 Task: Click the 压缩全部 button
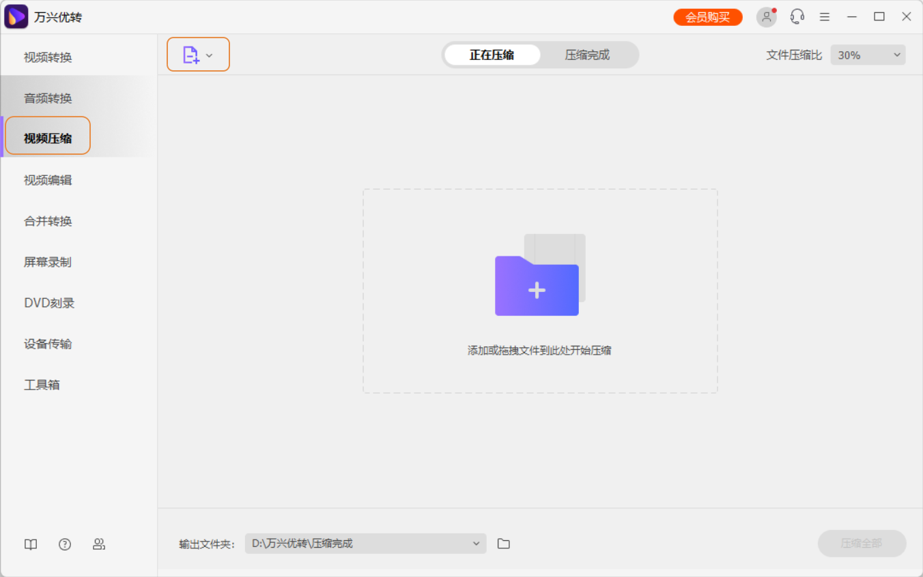862,543
